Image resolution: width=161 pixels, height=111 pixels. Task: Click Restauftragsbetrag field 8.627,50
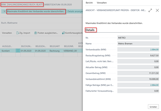coord(138,55)
